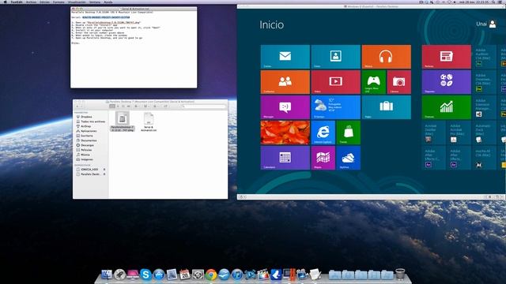Open the Xbox Games green tile

pyautogui.click(x=374, y=82)
